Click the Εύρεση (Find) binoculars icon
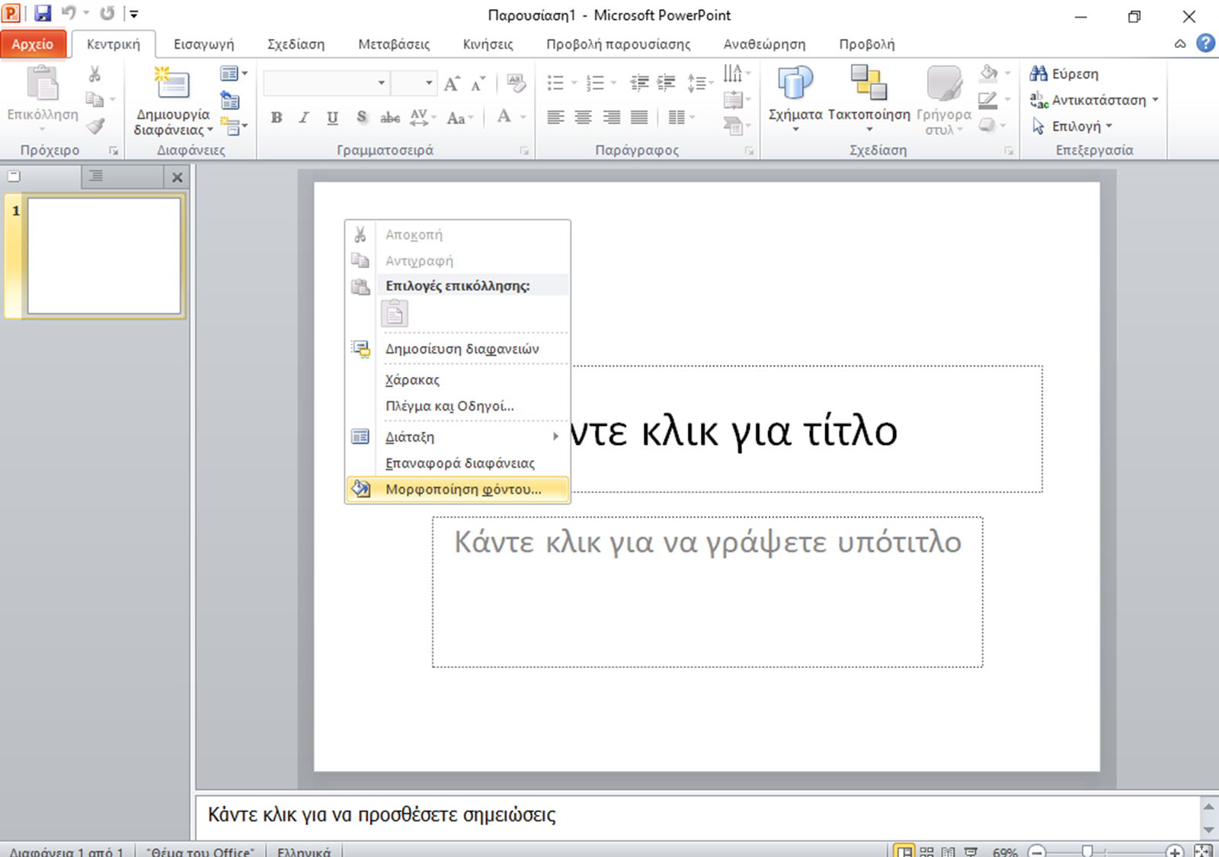 [x=1038, y=74]
